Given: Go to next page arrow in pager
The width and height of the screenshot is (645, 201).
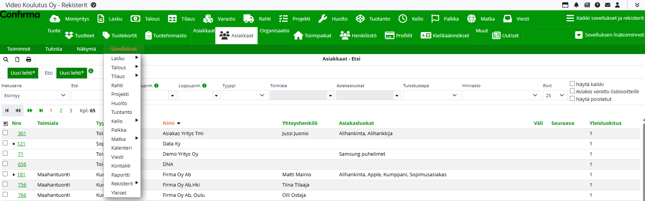Looking at the screenshot, I should pos(30,111).
